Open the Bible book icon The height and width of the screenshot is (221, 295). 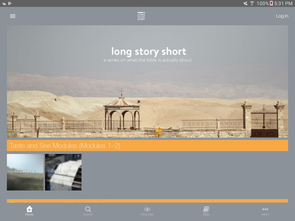tap(206, 209)
